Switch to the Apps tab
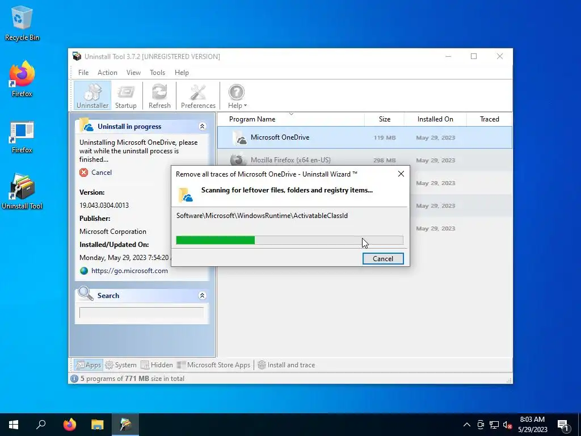The width and height of the screenshot is (581, 436). point(88,365)
